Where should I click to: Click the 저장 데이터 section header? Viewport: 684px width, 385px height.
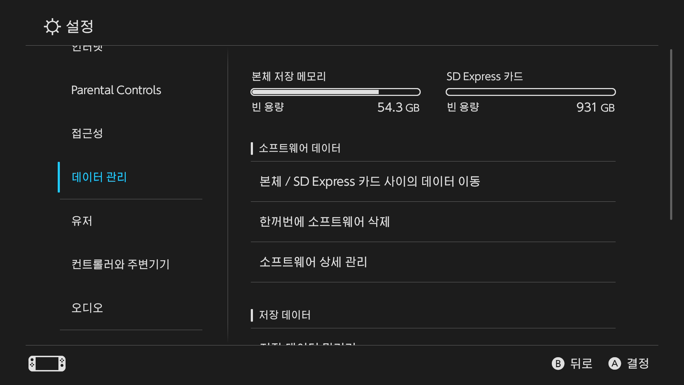tap(285, 315)
